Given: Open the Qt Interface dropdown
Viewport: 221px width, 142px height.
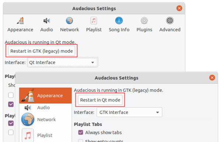Looking at the screenshot, I should (x=63, y=62).
